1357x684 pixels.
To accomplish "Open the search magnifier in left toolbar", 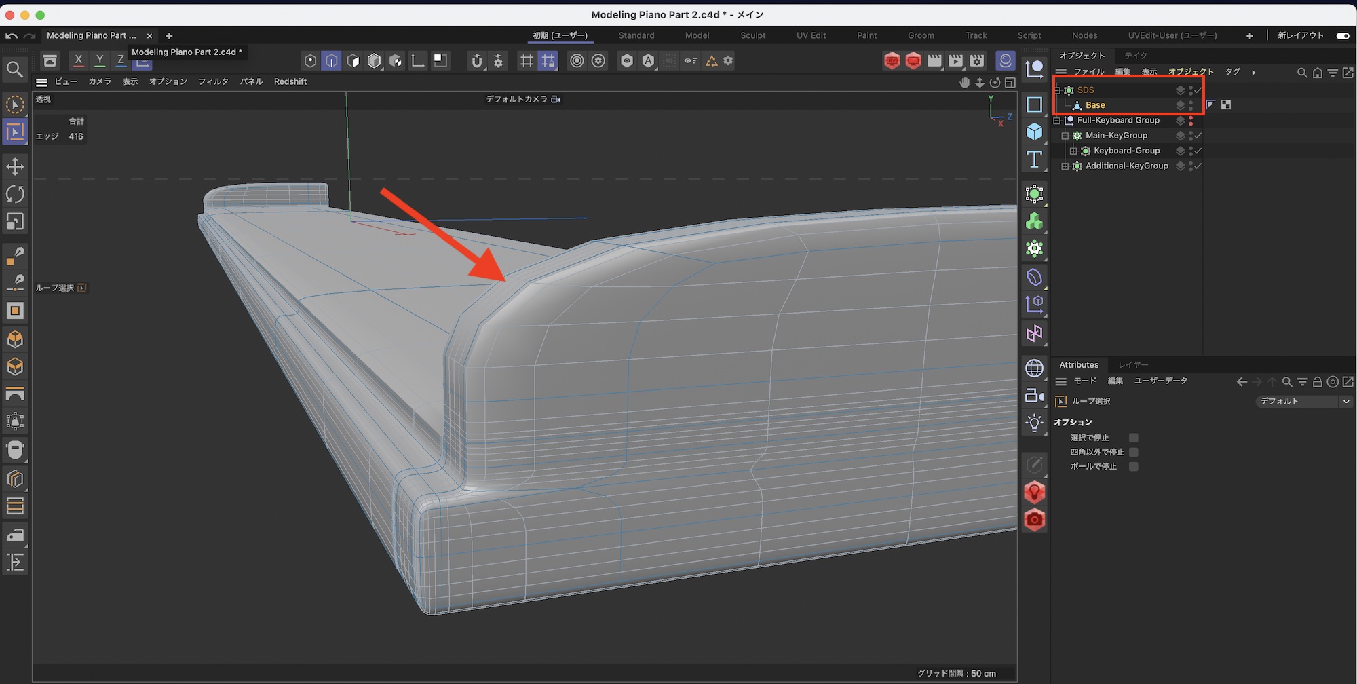I will [15, 69].
